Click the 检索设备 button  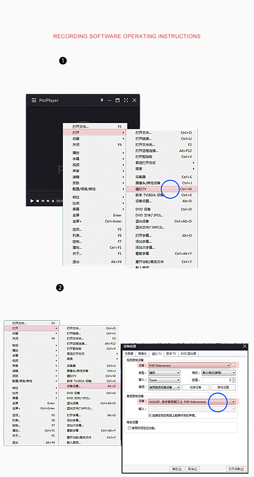click(195, 387)
